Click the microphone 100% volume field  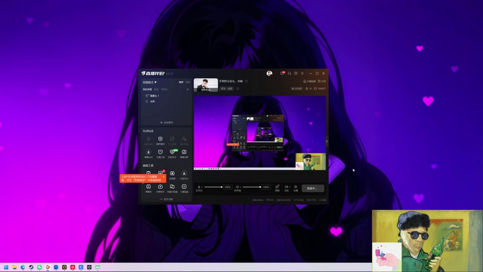coord(228,187)
